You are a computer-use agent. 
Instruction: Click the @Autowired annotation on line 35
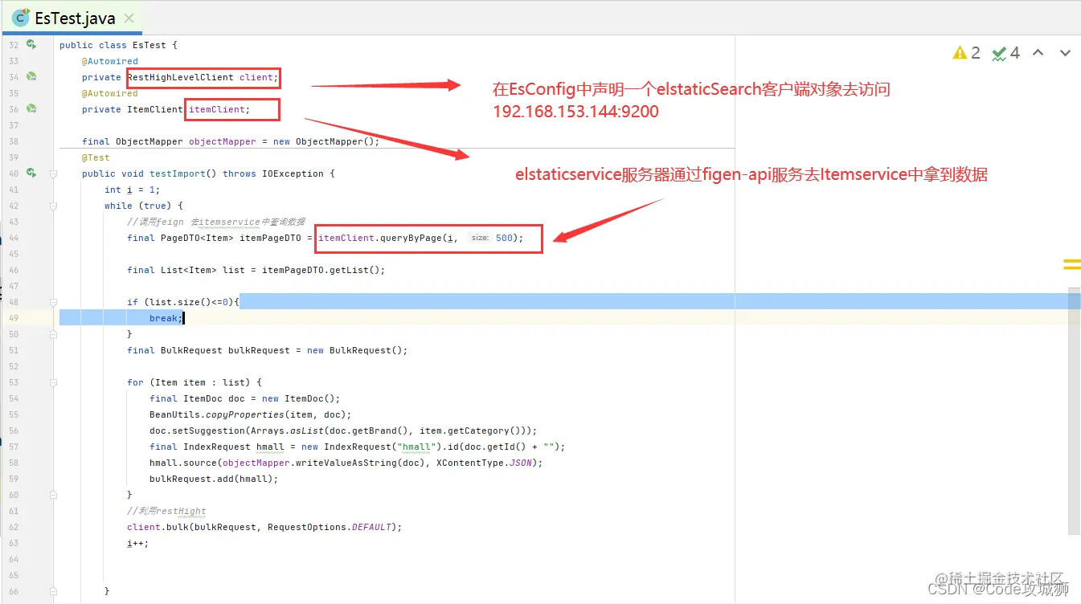click(110, 93)
